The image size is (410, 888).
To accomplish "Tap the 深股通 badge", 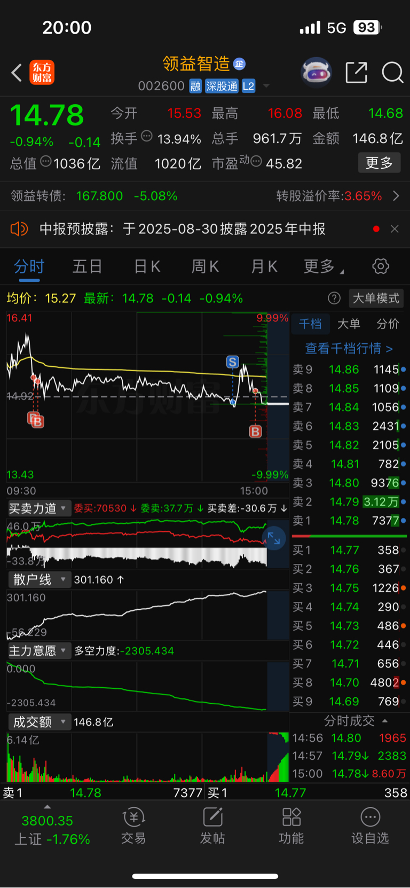I will click(x=222, y=86).
